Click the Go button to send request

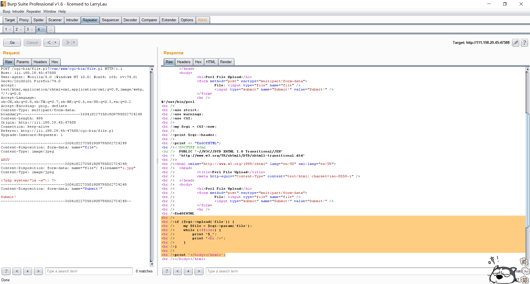12,42
